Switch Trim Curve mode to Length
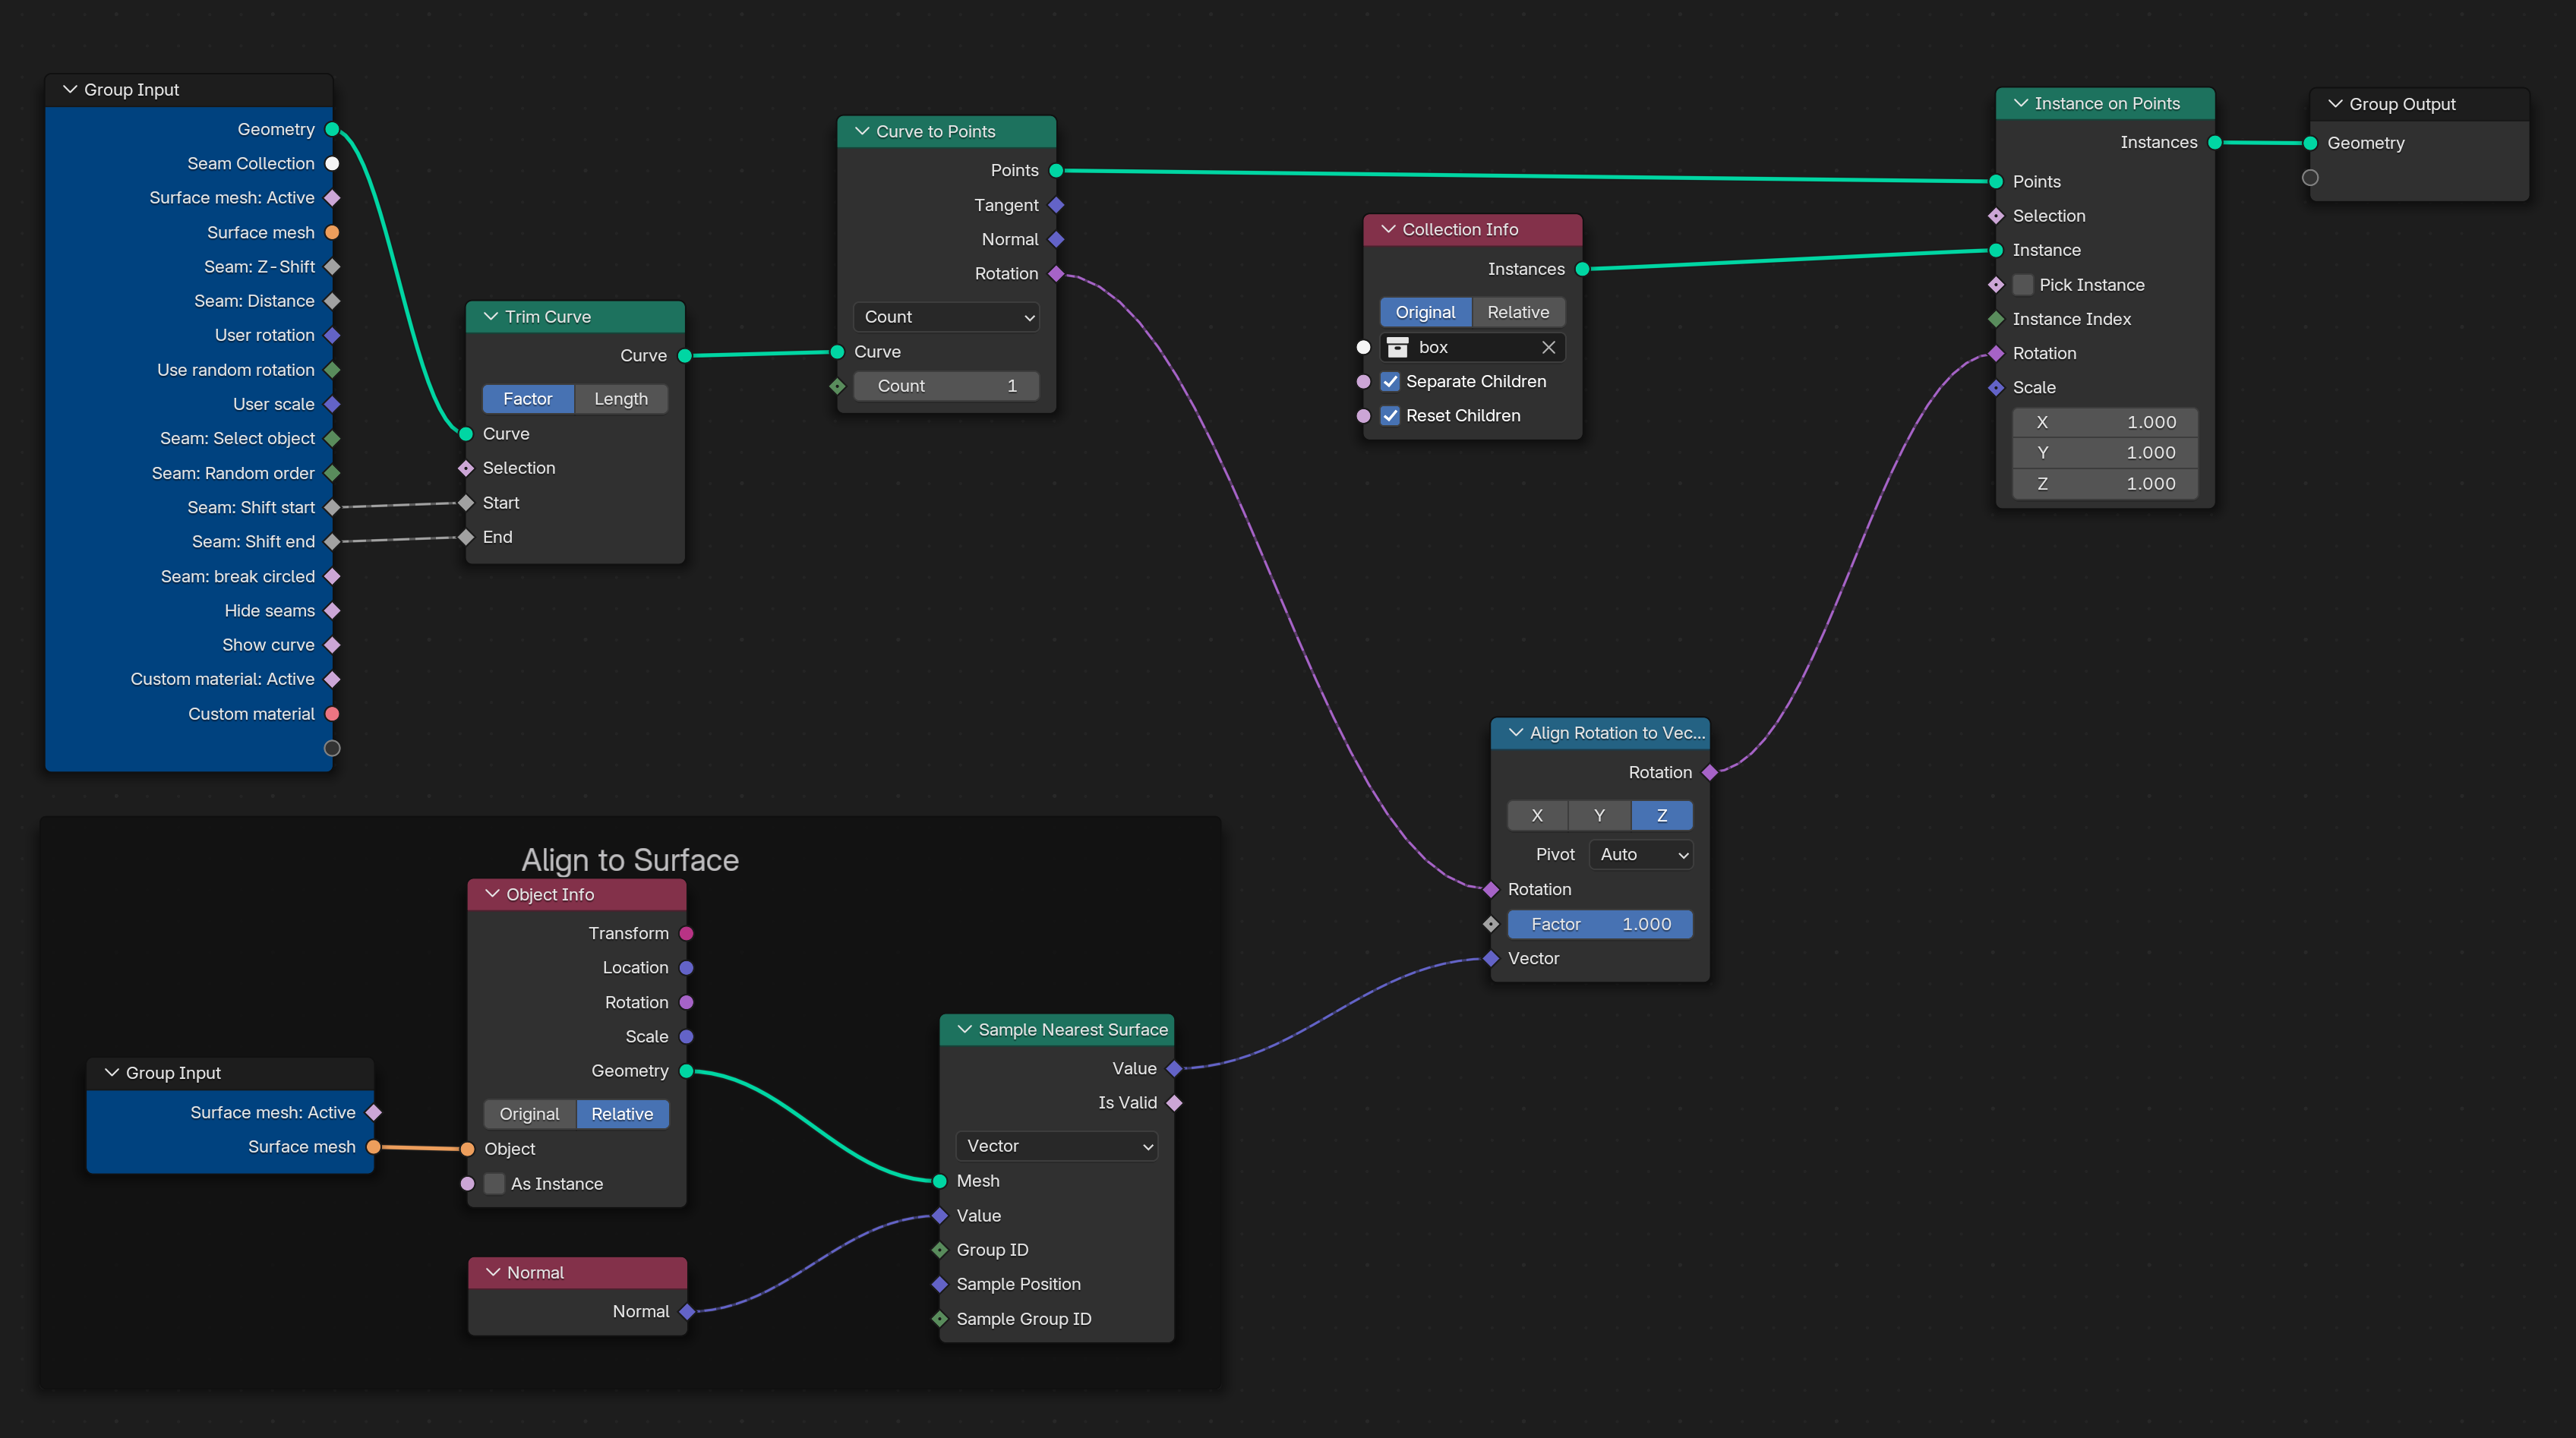This screenshot has width=2576, height=1438. pos(621,399)
